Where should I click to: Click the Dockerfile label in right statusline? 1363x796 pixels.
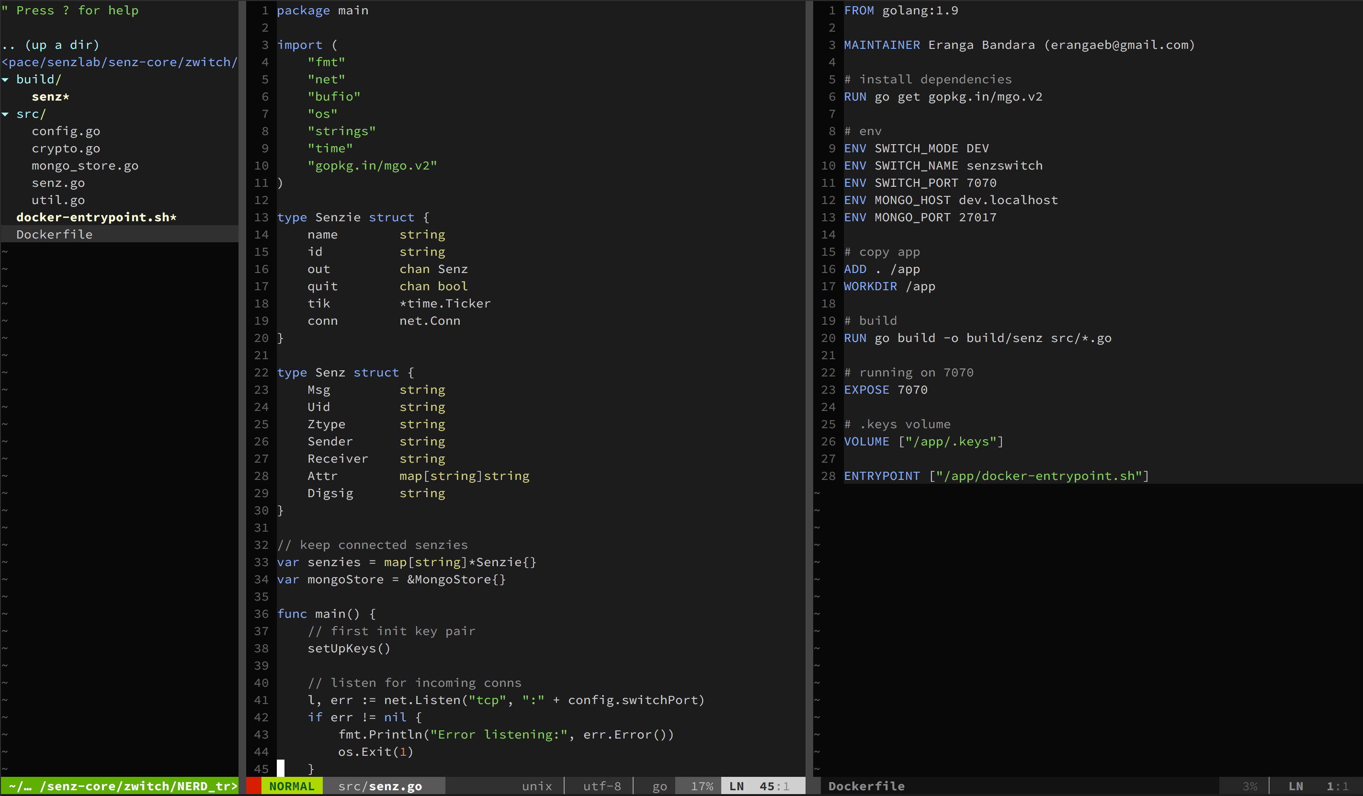pyautogui.click(x=866, y=786)
